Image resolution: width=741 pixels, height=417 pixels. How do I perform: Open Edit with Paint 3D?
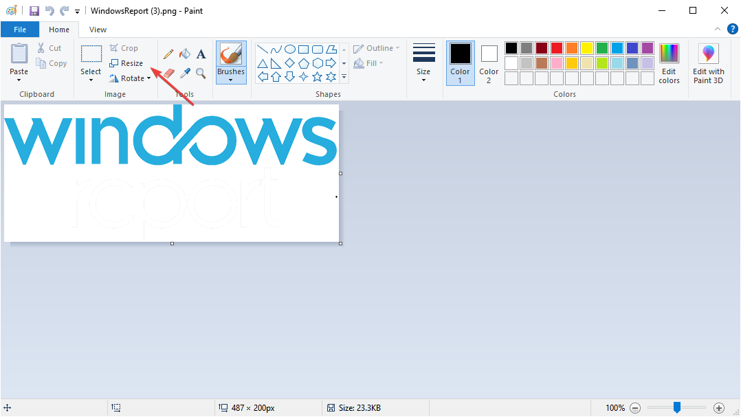pos(709,64)
